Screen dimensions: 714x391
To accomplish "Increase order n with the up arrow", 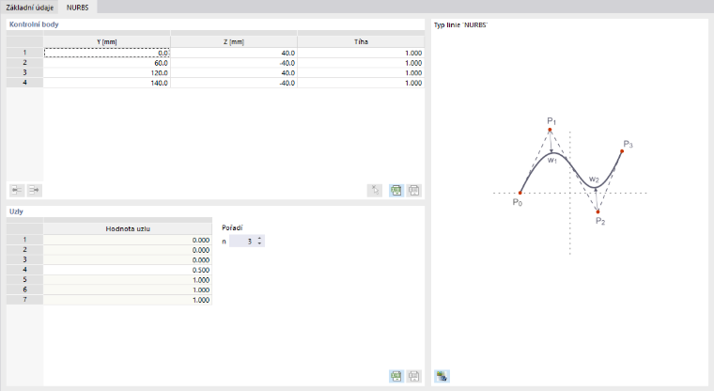I will [259, 239].
